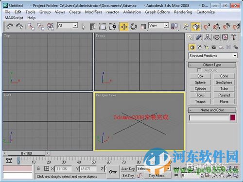
Task: Click the Redo arrow icon
Action: click(19, 27)
